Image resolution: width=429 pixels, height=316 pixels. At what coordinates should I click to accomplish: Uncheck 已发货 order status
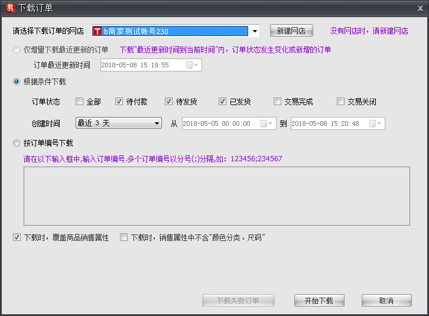click(222, 102)
